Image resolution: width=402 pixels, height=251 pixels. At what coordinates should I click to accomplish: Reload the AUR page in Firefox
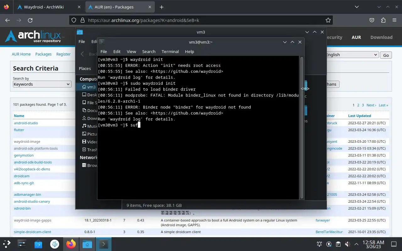30,20
